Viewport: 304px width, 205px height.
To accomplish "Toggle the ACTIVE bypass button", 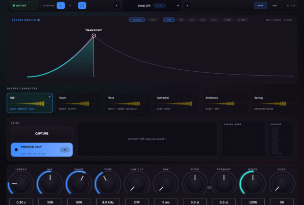I will [24, 5].
